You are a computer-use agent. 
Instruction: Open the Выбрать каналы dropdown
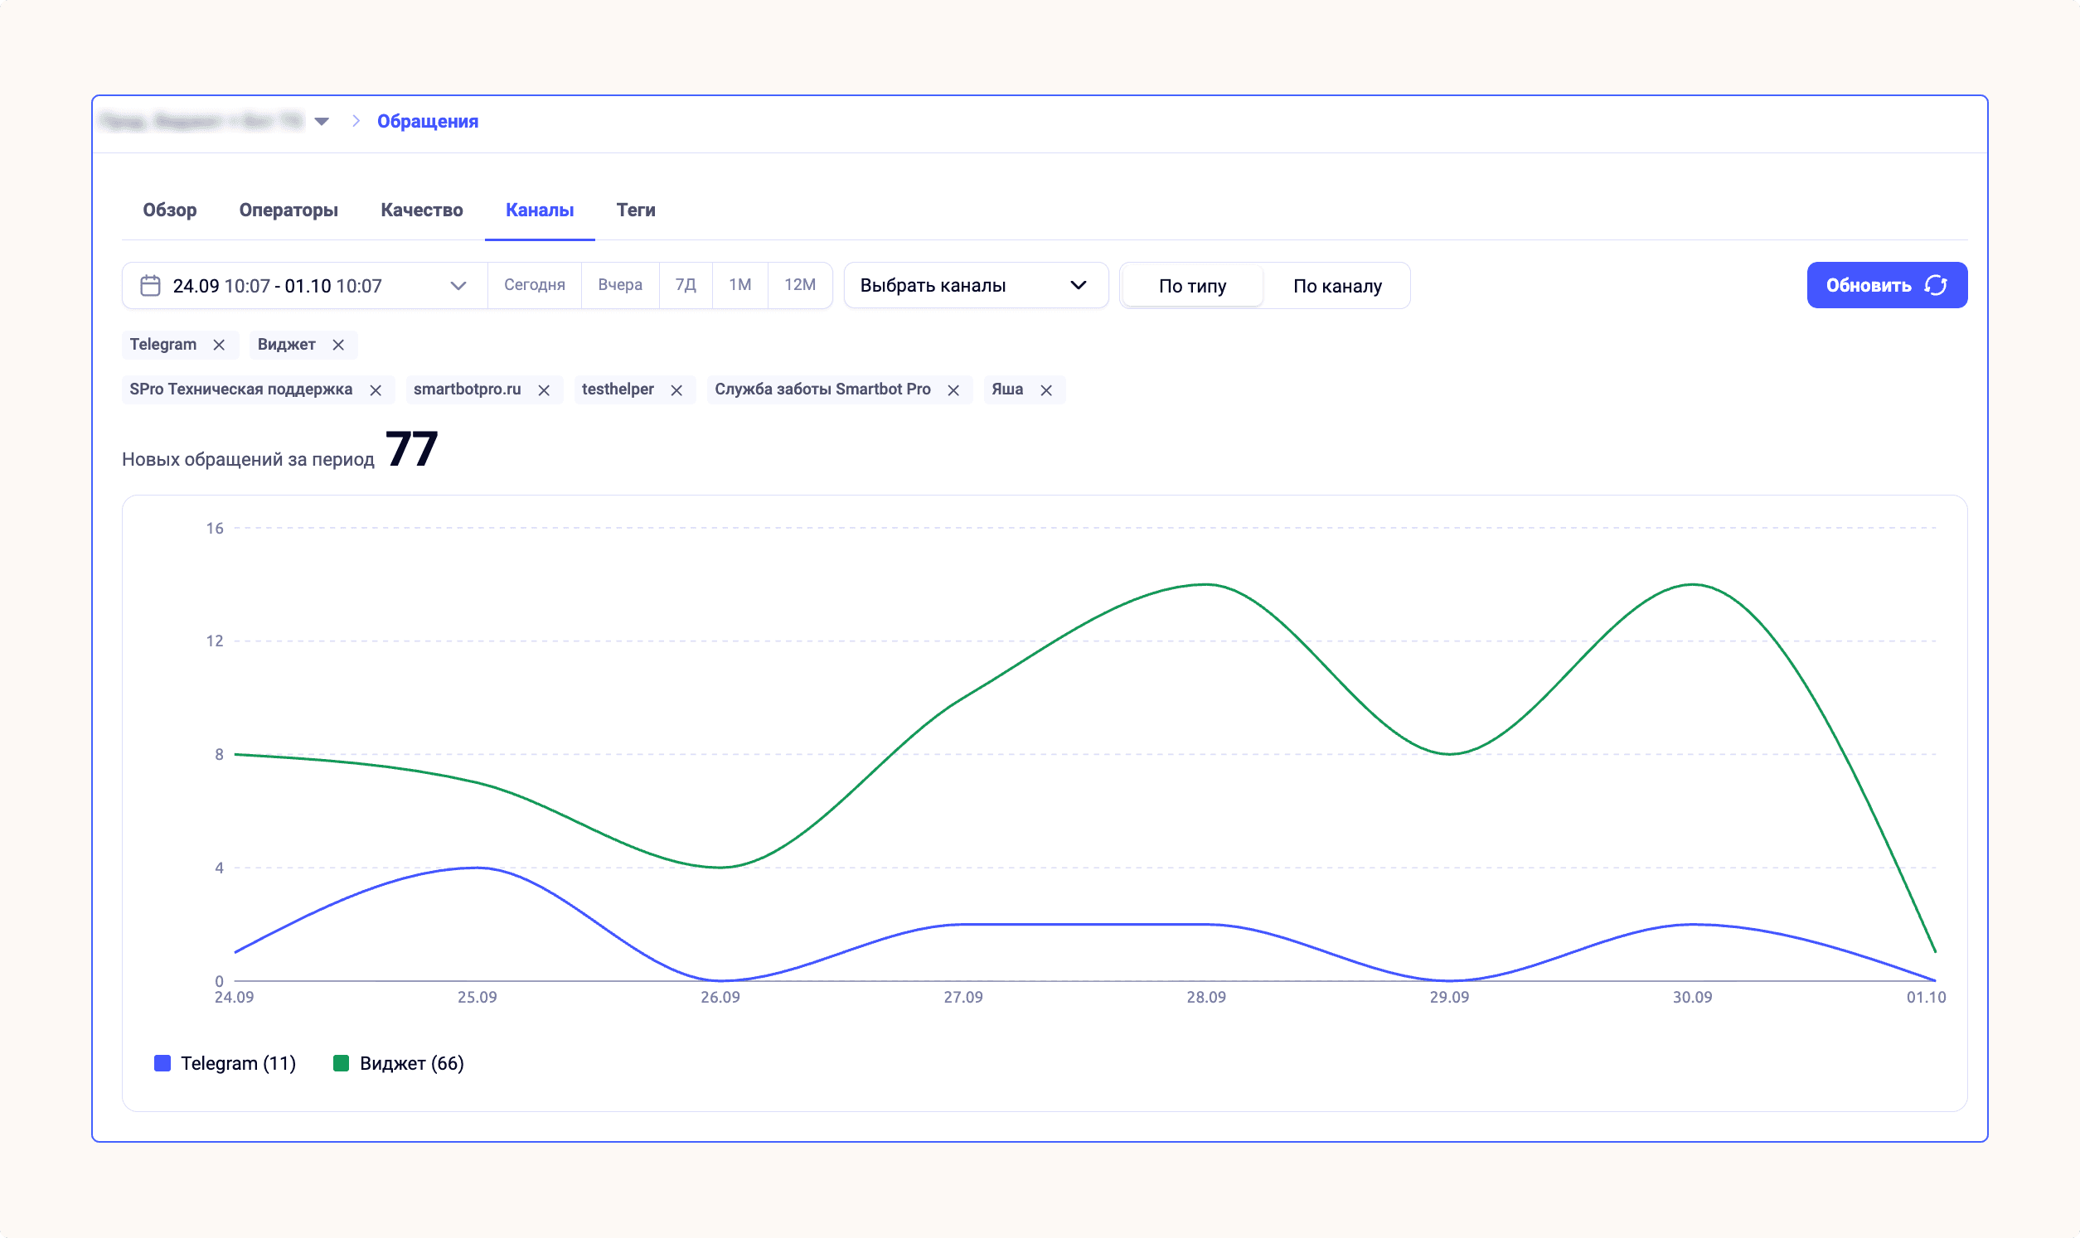coord(976,285)
